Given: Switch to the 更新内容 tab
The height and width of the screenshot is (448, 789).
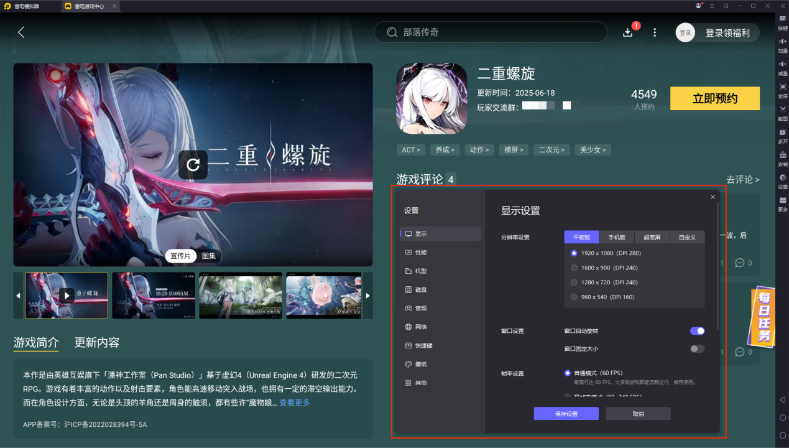Looking at the screenshot, I should (x=97, y=342).
